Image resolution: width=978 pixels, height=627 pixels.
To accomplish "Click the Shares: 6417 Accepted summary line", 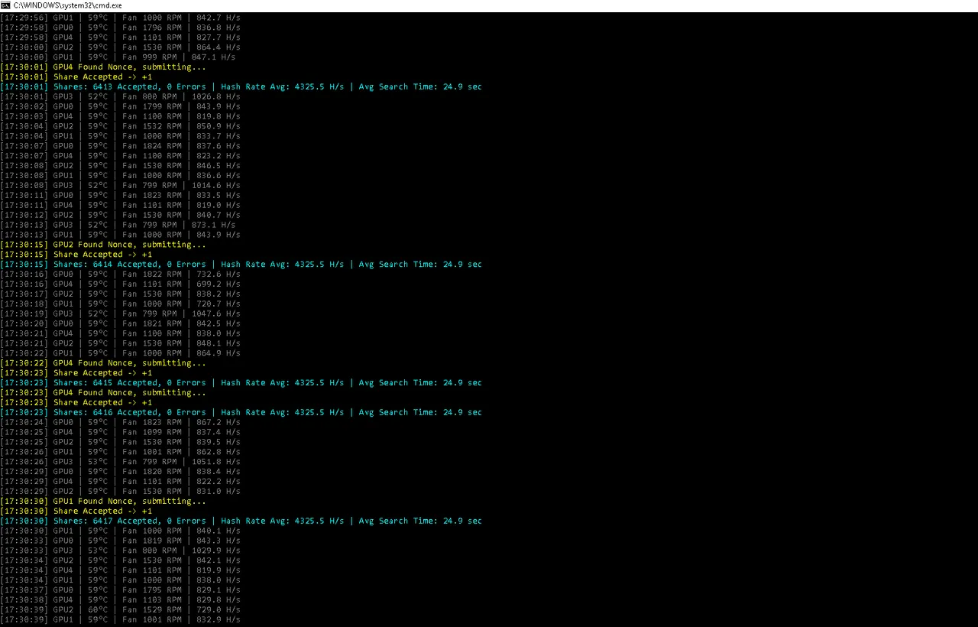I will pyautogui.click(x=241, y=521).
